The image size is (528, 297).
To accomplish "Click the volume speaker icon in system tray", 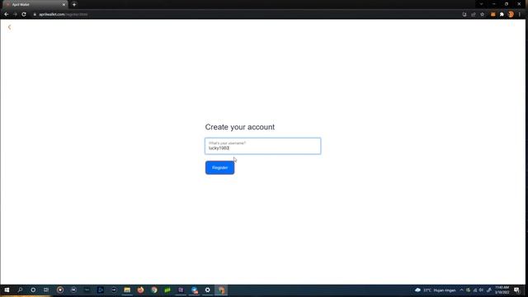I will 482,290.
